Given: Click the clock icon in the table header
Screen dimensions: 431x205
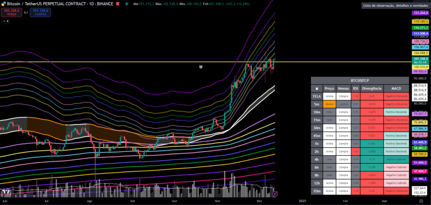Looking at the screenshot, I should coord(316,88).
